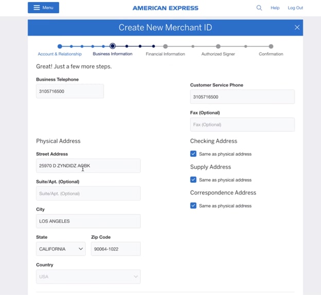
Task: Click the search magnifier icon
Action: (259, 8)
